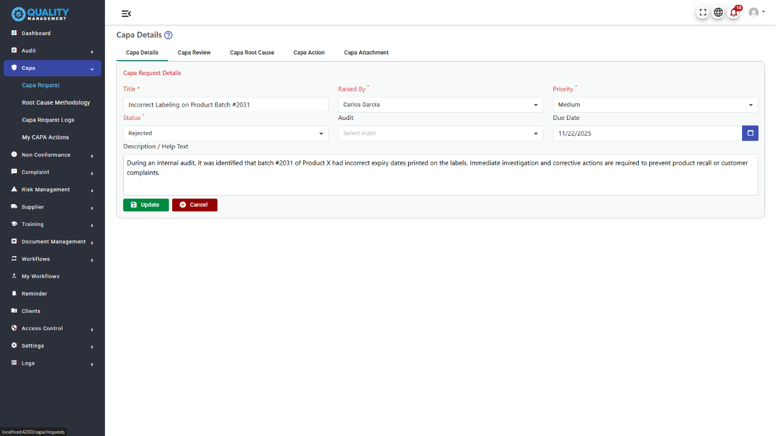776x436 pixels.
Task: Change the Status dropdown value
Action: coord(226,133)
